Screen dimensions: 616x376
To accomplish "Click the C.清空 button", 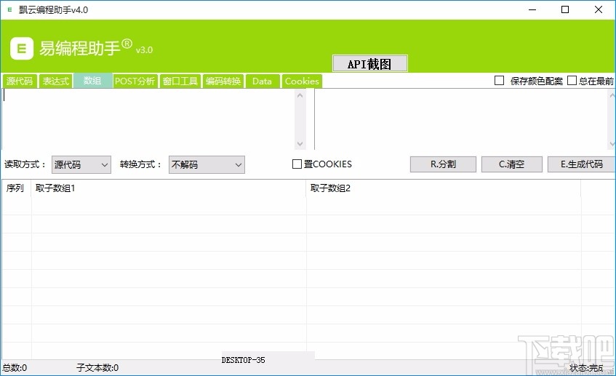I will [512, 164].
